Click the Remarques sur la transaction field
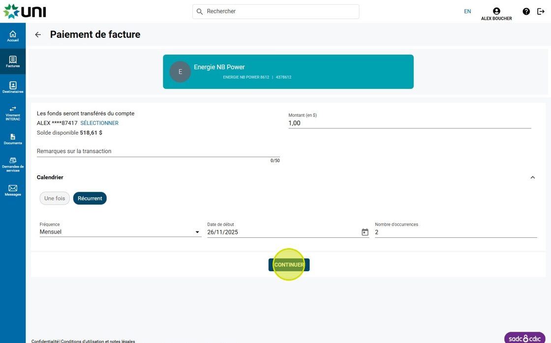 (x=158, y=151)
